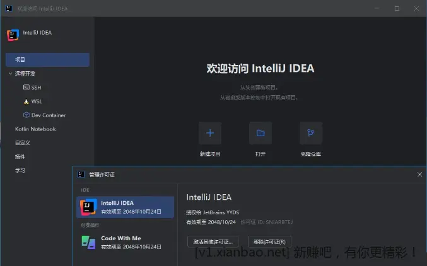The image size is (427, 266).
Task: Open Kotlin Notebook section
Action: coord(35,129)
